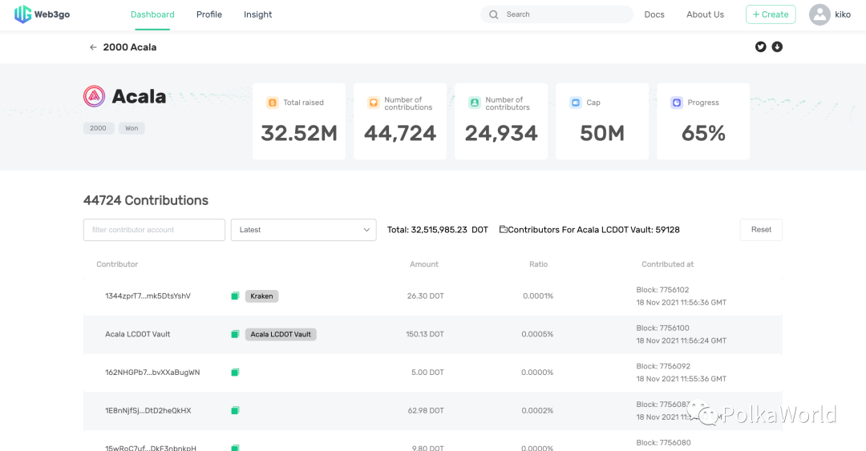Viewport: 866px width, 451px height.
Task: Click the Web3go logo
Action: point(42,14)
